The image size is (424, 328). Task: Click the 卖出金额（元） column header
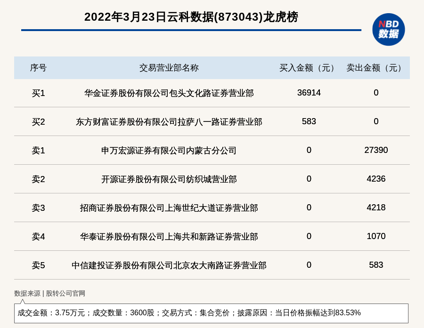tap(376, 68)
